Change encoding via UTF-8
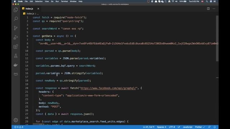This screenshot has height=129, width=230. coord(172,127)
